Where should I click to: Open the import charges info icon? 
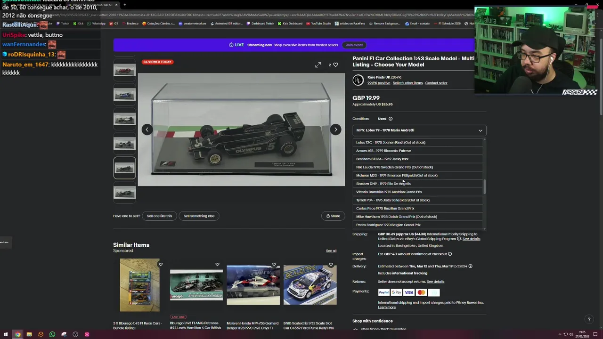(x=450, y=254)
